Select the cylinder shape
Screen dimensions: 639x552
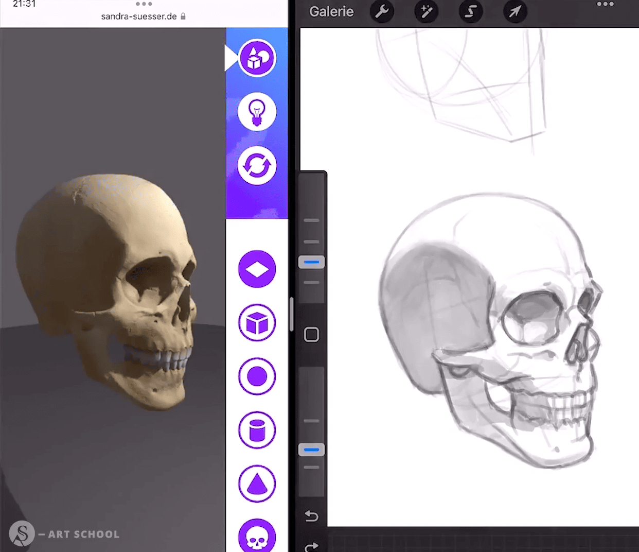click(257, 430)
